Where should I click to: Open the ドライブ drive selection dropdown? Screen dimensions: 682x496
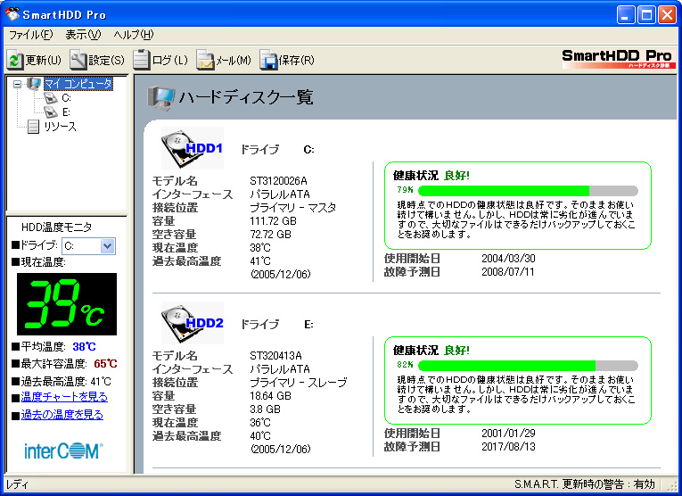point(107,246)
